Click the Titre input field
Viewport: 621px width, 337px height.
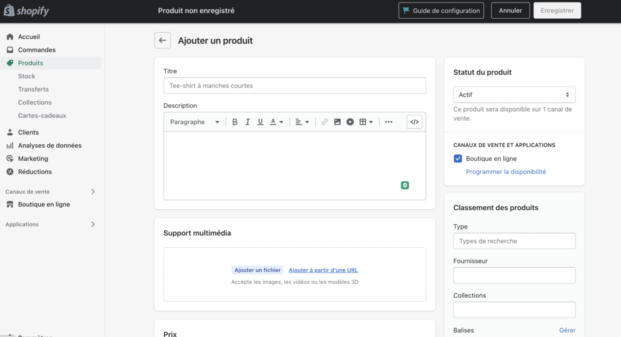(x=295, y=85)
